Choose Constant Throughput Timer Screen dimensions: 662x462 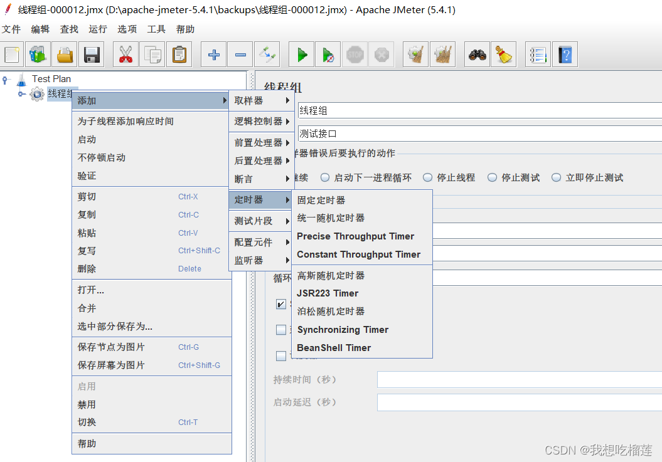tap(362, 255)
